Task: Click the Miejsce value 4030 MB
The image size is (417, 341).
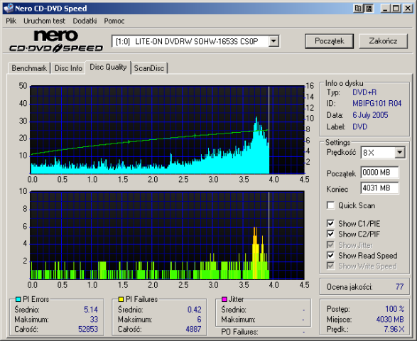Action: click(x=390, y=319)
